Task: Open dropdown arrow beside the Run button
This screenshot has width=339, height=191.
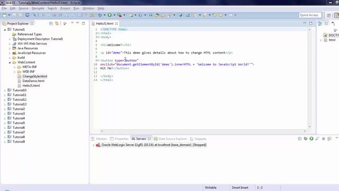Action: click(x=114, y=15)
